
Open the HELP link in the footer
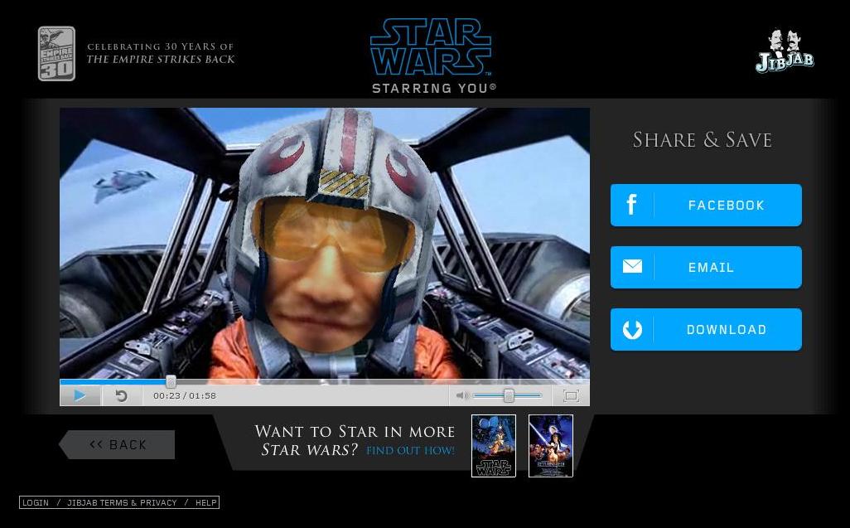point(206,502)
